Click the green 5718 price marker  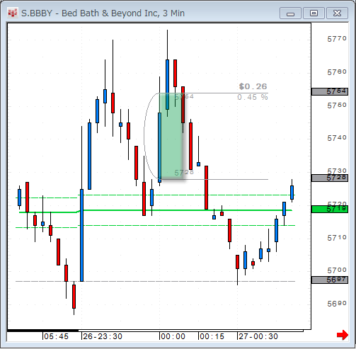coord(330,209)
